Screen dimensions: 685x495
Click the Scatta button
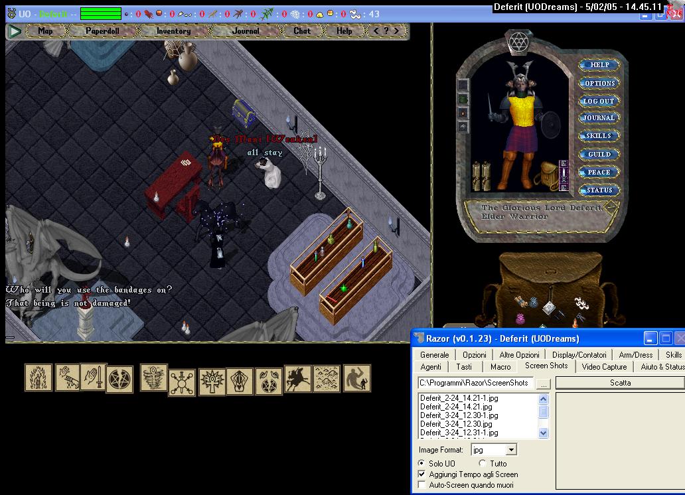pos(620,383)
